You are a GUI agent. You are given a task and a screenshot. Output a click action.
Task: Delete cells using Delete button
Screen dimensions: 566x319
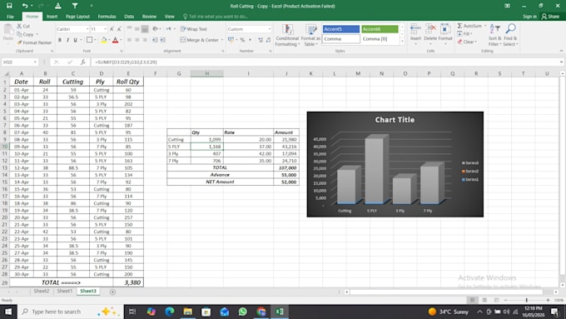tap(430, 34)
